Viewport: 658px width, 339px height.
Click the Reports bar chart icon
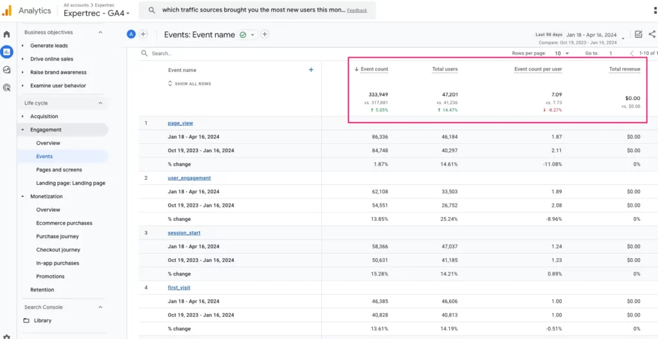[x=6, y=51]
